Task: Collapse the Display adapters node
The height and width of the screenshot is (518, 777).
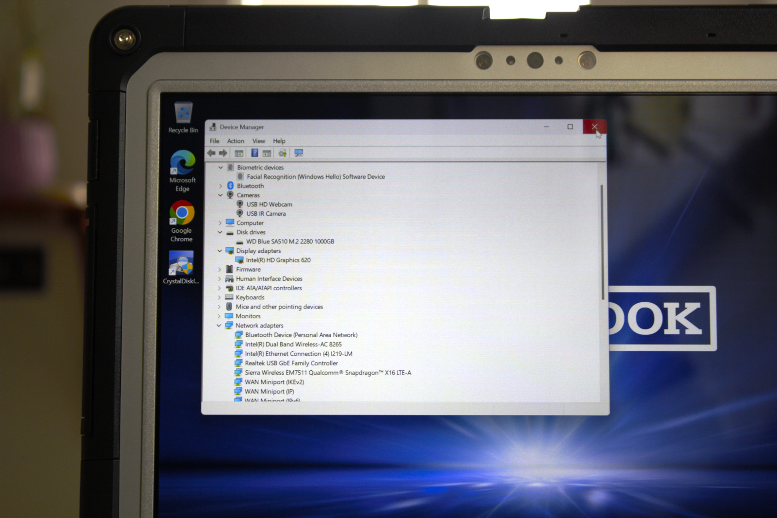Action: point(220,251)
